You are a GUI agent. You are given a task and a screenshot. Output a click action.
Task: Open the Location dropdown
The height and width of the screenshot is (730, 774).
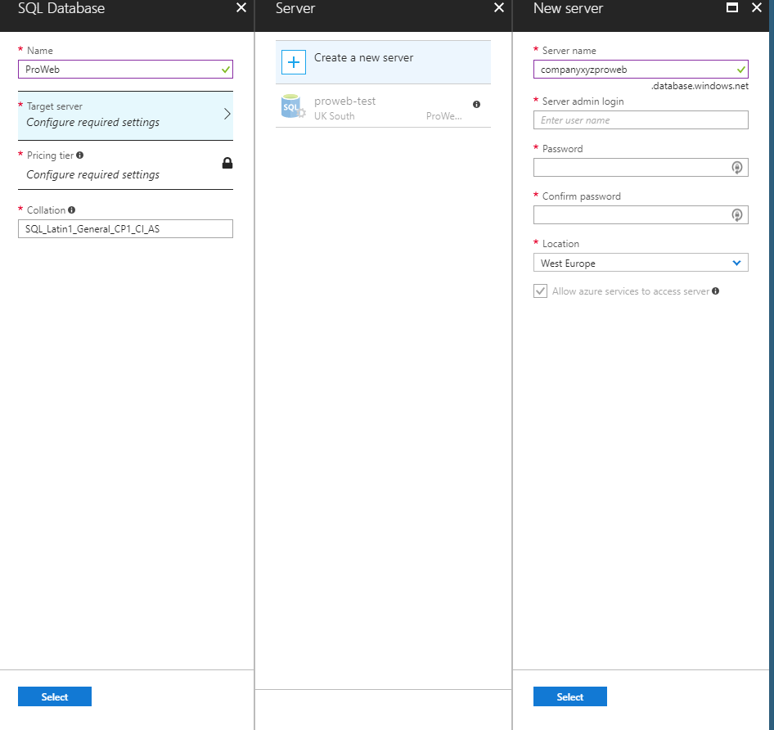click(641, 263)
